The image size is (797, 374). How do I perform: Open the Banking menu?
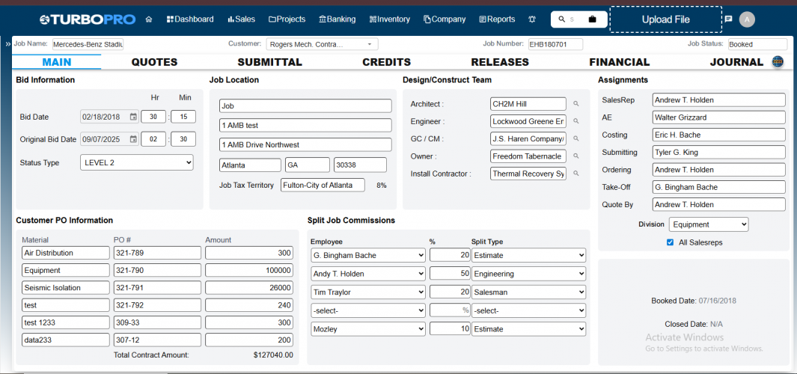(337, 19)
